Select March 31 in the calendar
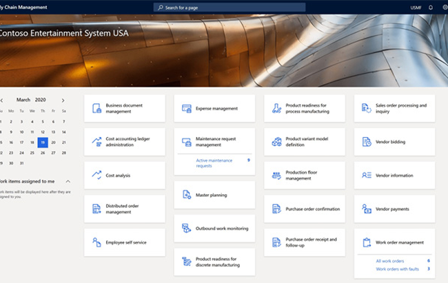 [x=21, y=163]
